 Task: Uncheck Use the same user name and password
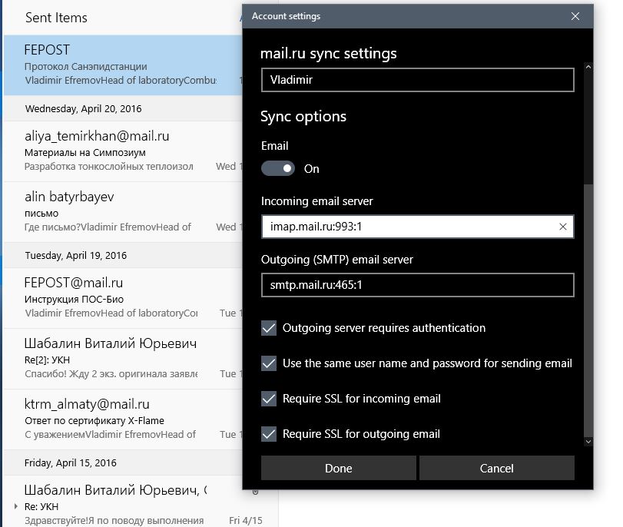[x=269, y=363]
